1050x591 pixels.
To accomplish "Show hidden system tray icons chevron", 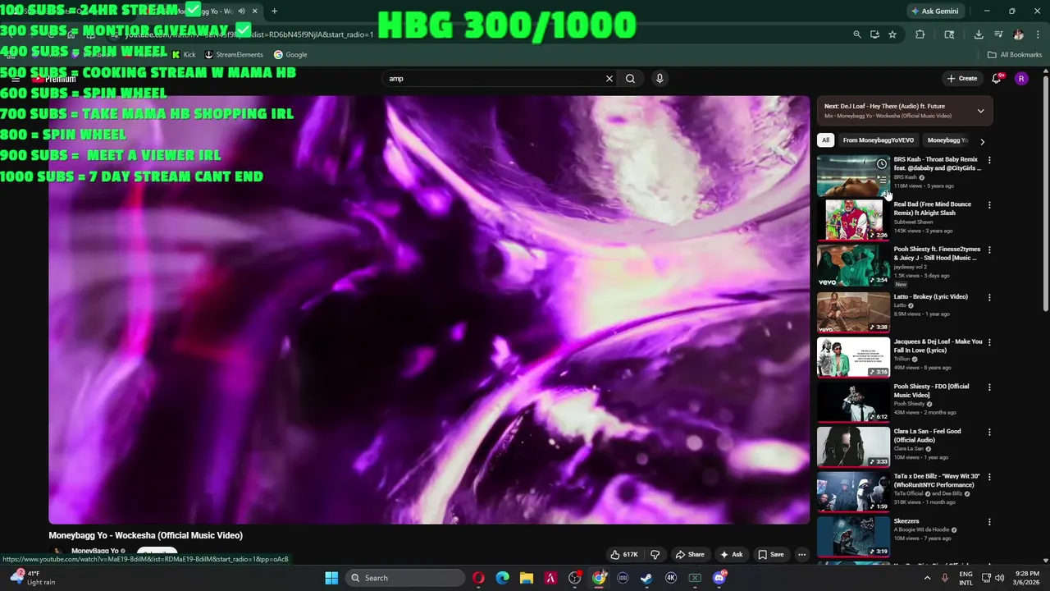I will click(x=928, y=578).
